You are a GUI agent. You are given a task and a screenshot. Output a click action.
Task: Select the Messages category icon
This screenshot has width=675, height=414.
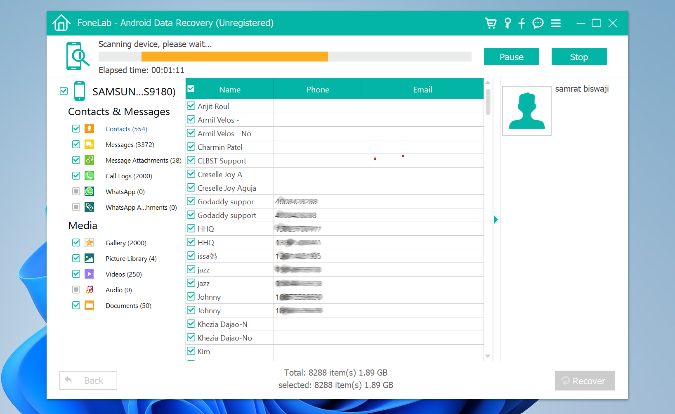[x=89, y=144]
